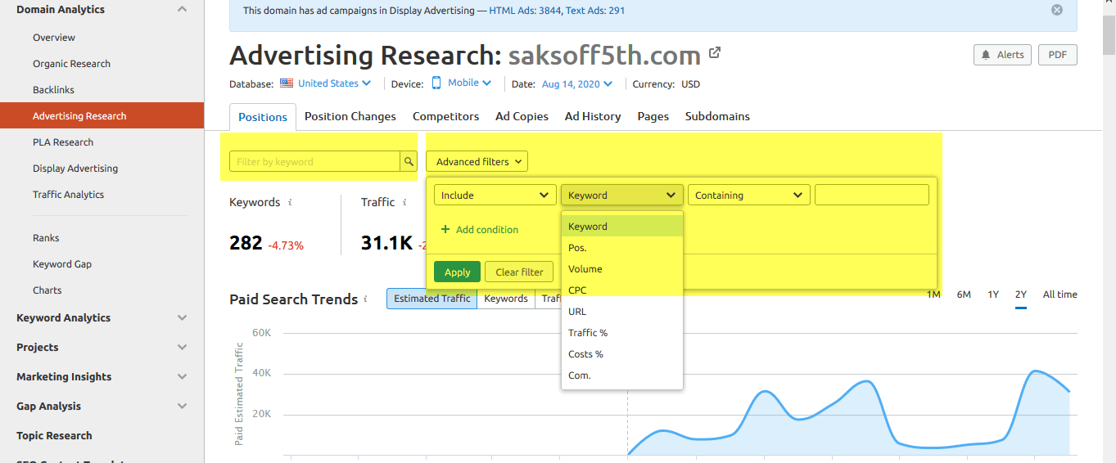Set chart range to 2Y
This screenshot has width=1116, height=463.
point(1021,294)
